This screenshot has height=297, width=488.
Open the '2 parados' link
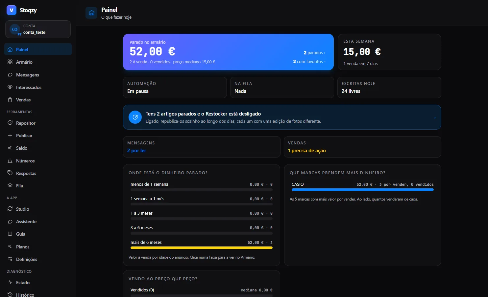tap(314, 53)
